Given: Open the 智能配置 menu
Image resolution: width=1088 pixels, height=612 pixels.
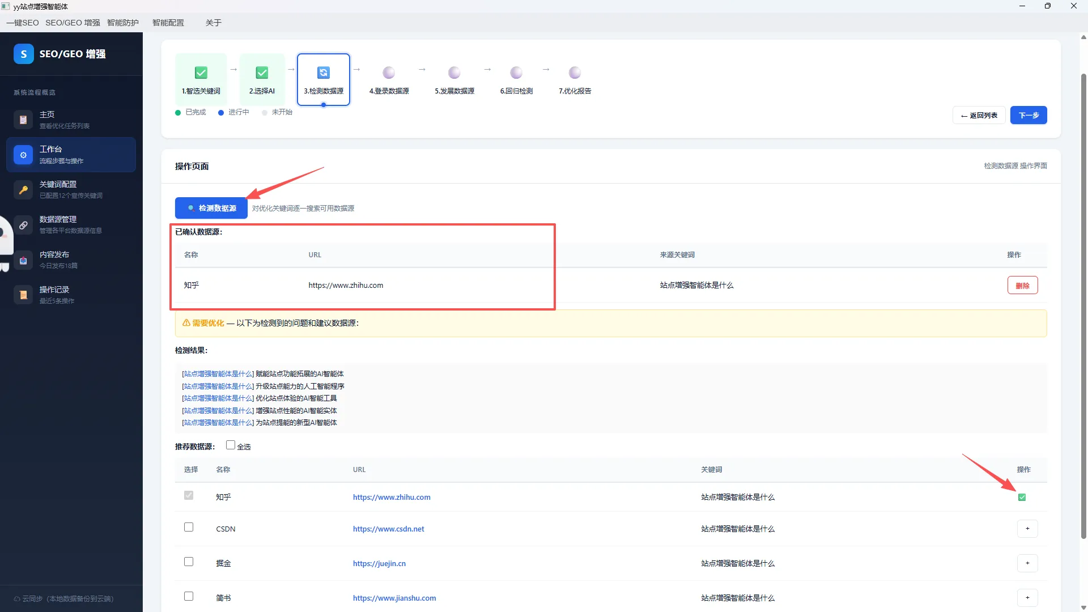Looking at the screenshot, I should 168,23.
